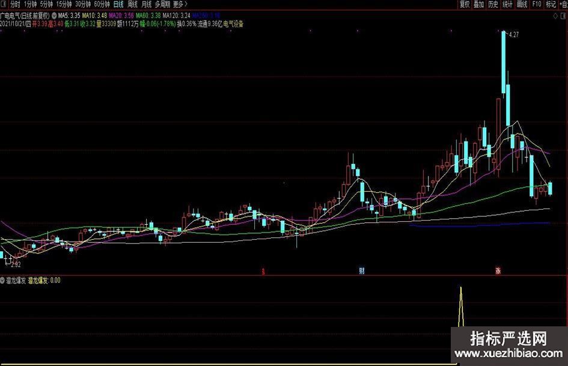Open the 复权 adjustment options
Image resolution: width=568 pixels, height=366 pixels.
[465, 4]
